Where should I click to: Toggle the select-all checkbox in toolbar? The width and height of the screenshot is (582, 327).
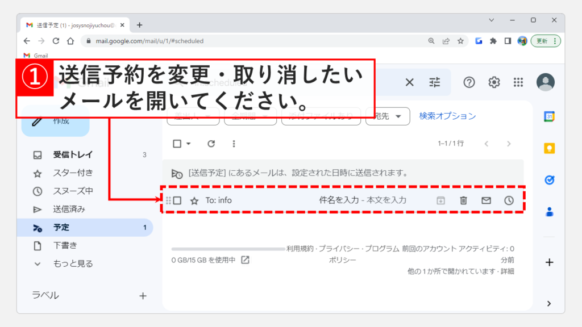pos(177,144)
